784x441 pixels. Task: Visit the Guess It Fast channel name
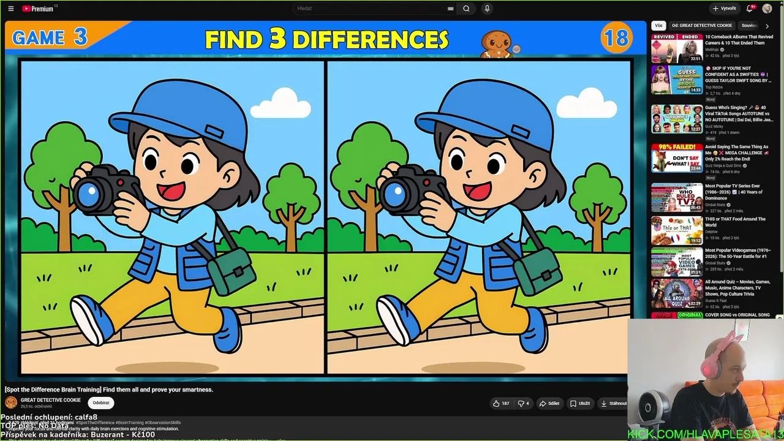716,300
